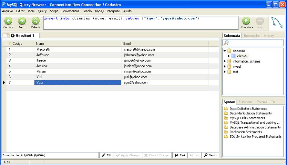This screenshot has width=287, height=165.
Task: Open the View menu
Action: point(31,11)
